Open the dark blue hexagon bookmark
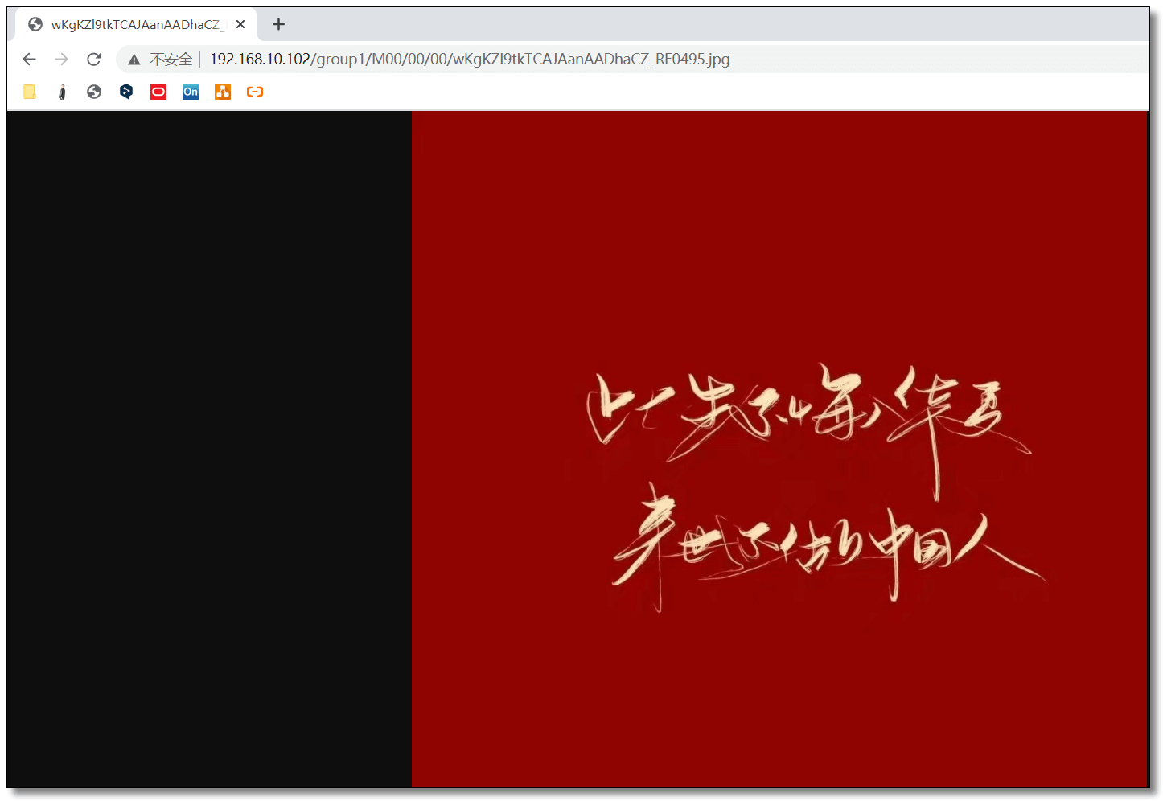This screenshot has height=801, width=1163. pos(126,92)
